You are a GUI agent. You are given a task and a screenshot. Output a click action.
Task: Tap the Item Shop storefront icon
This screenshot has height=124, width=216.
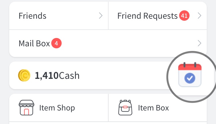click(x=26, y=108)
